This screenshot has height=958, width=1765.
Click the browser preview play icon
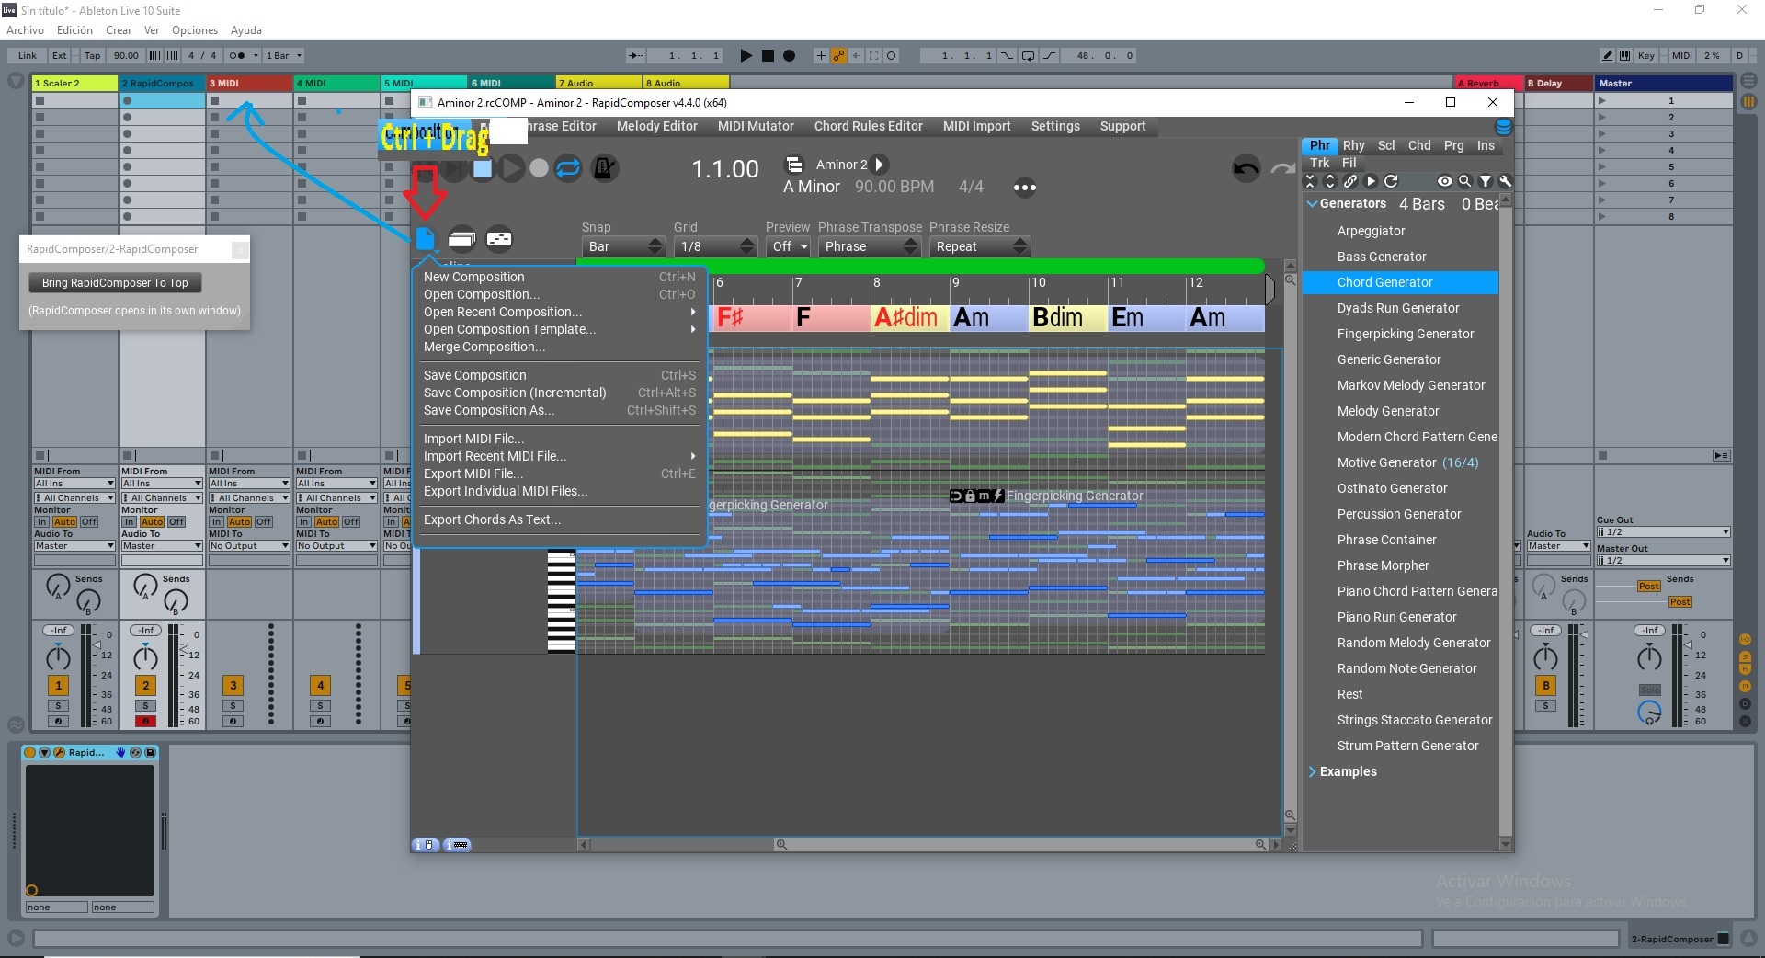pyautogui.click(x=1371, y=181)
